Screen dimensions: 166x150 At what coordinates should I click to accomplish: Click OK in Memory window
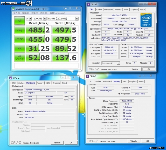148,141
